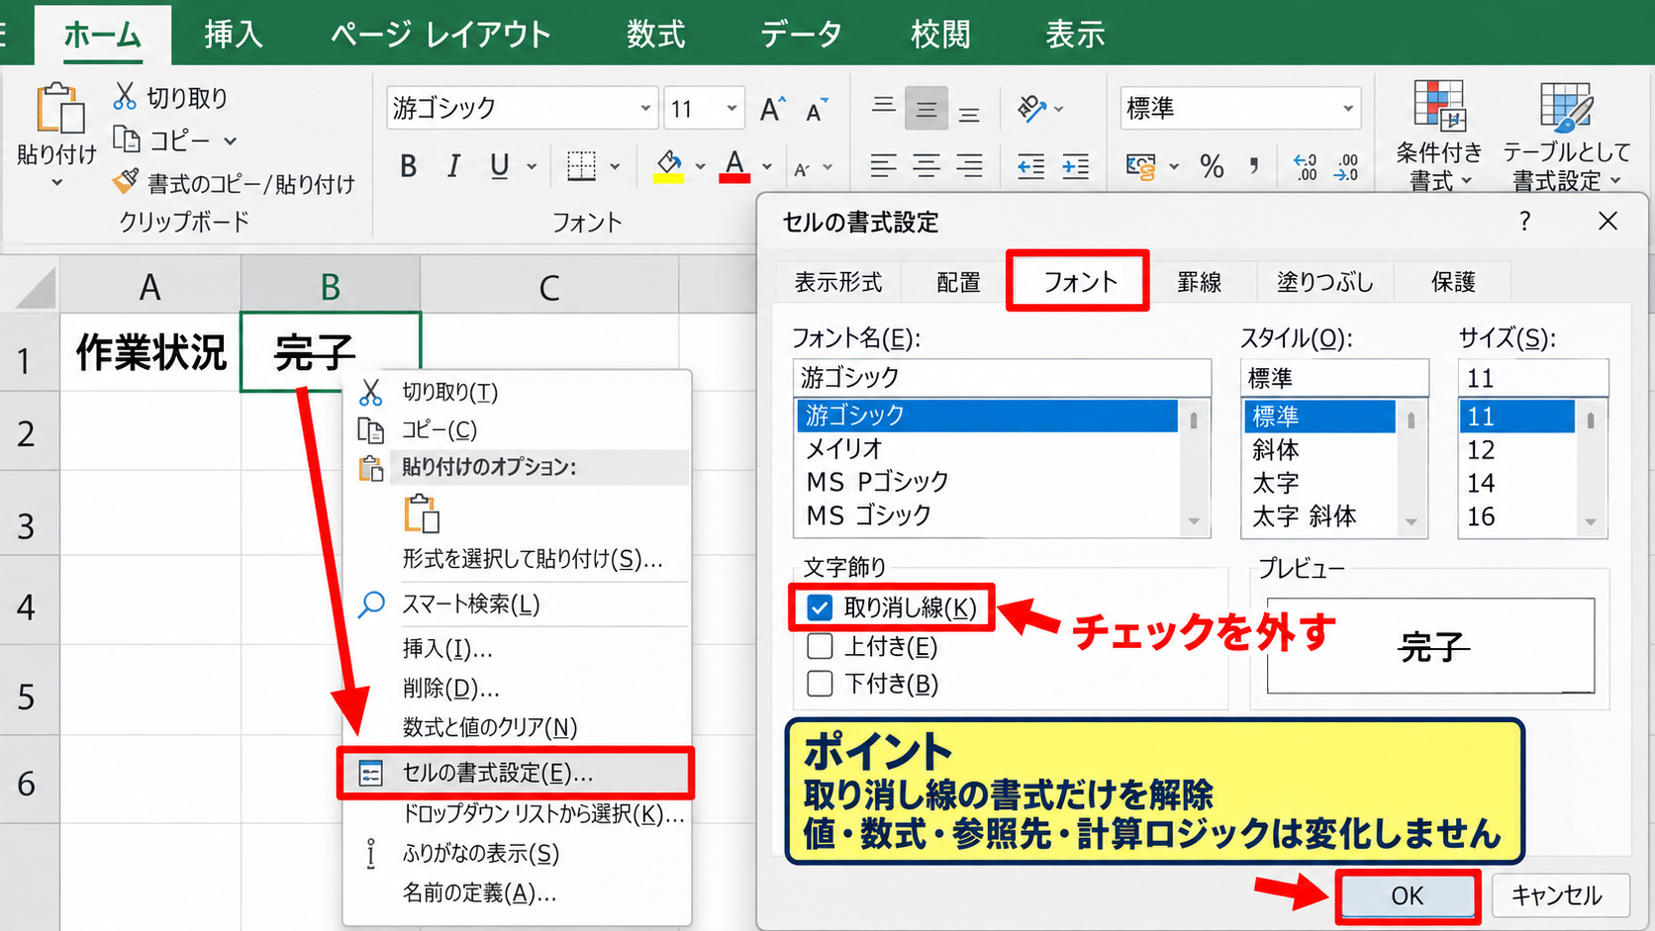Toggle Italic formatting in ribbon
The width and height of the screenshot is (1655, 931).
(453, 166)
